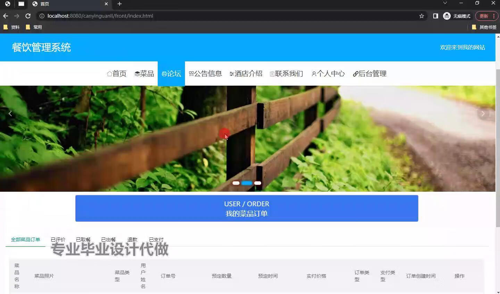Image resolution: width=500 pixels, height=294 pixels.
Task: Open 公告信息 in navigation menu
Action: tap(205, 73)
